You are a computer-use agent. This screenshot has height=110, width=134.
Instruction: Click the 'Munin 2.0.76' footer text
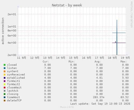tap(67, 107)
